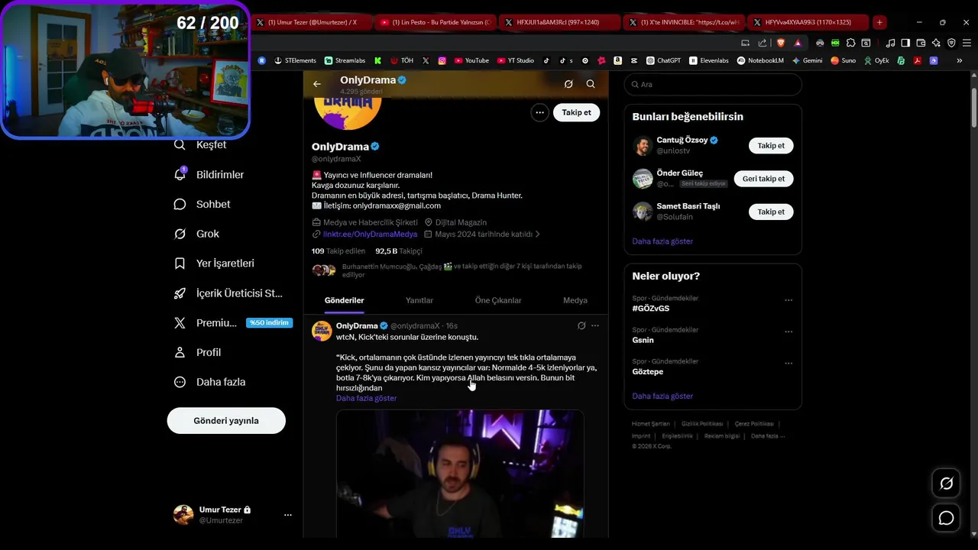The height and width of the screenshot is (550, 978).
Task: Show more bookmarks chevron
Action: [960, 60]
